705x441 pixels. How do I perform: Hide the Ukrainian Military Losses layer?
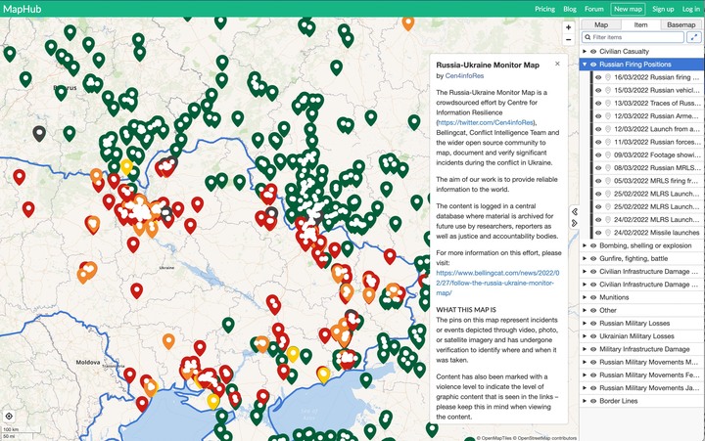coord(593,336)
